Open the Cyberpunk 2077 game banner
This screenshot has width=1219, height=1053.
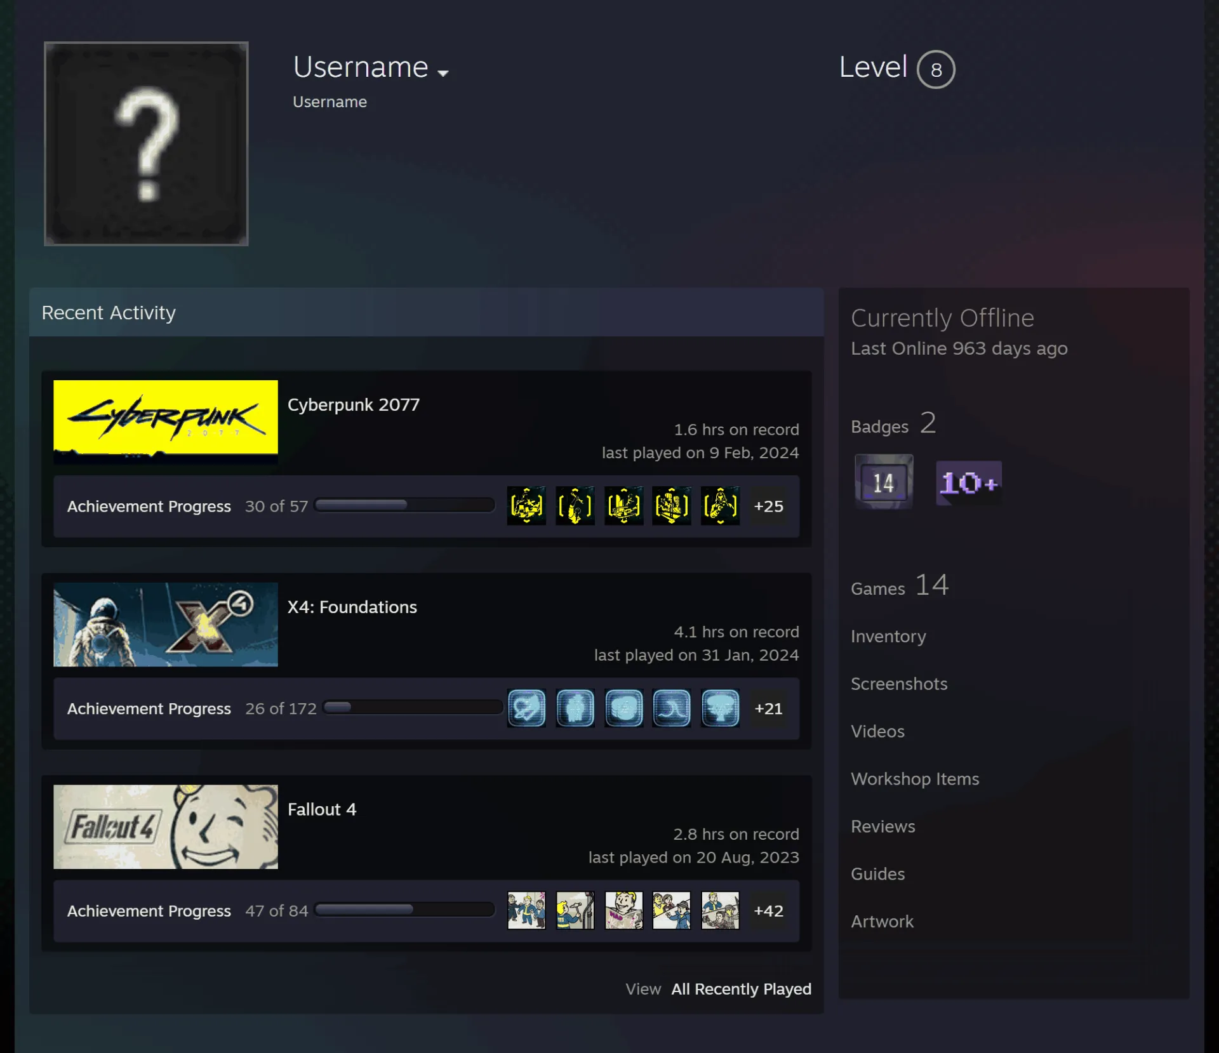(x=166, y=422)
